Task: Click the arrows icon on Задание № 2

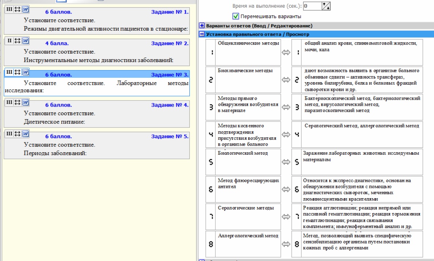Action: tap(17, 41)
